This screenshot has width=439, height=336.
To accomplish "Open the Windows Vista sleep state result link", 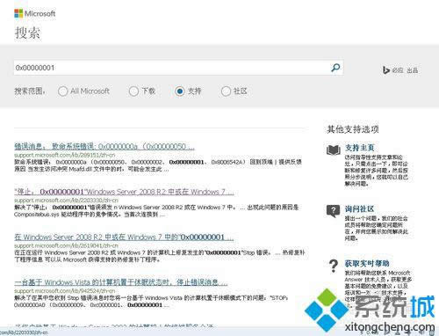I will 121,282.
